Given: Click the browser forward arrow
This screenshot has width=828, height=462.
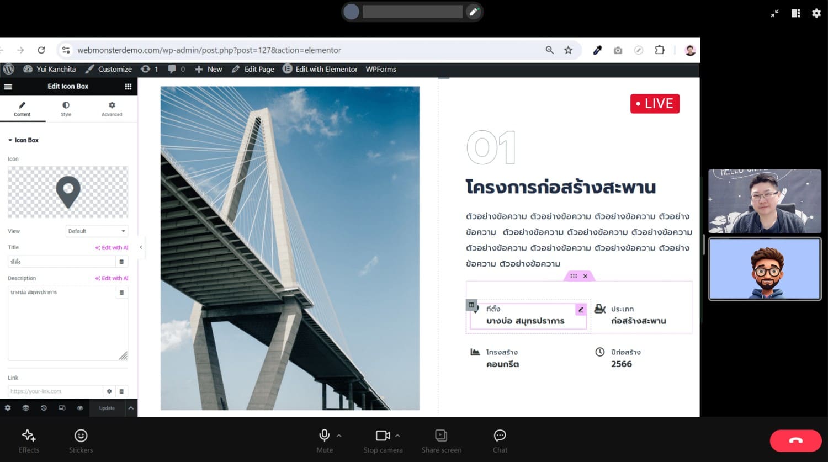Looking at the screenshot, I should pos(20,50).
